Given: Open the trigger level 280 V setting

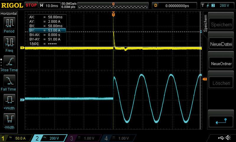Looking at the screenshot, I should point(217,5).
